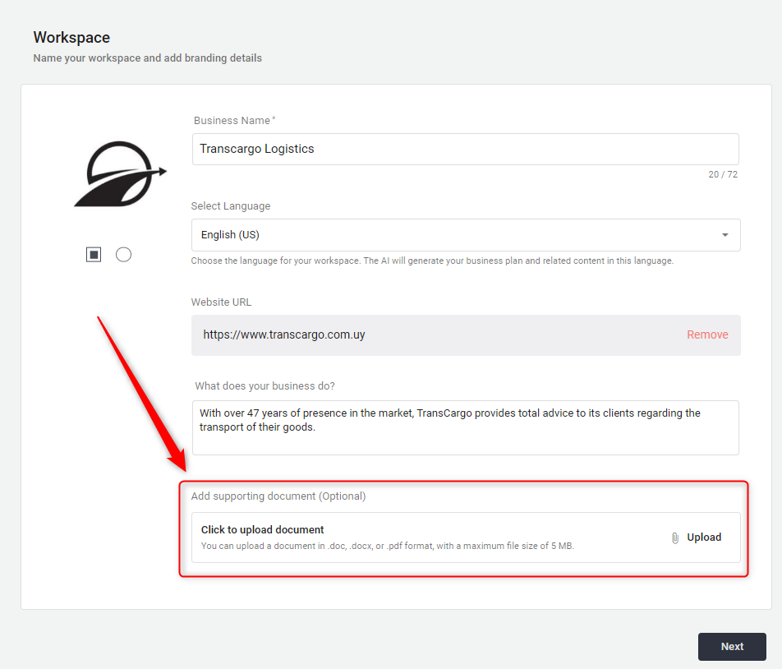Screen dimensions: 782x669
Task: Click the 'Select Language' label
Action: tap(230, 206)
